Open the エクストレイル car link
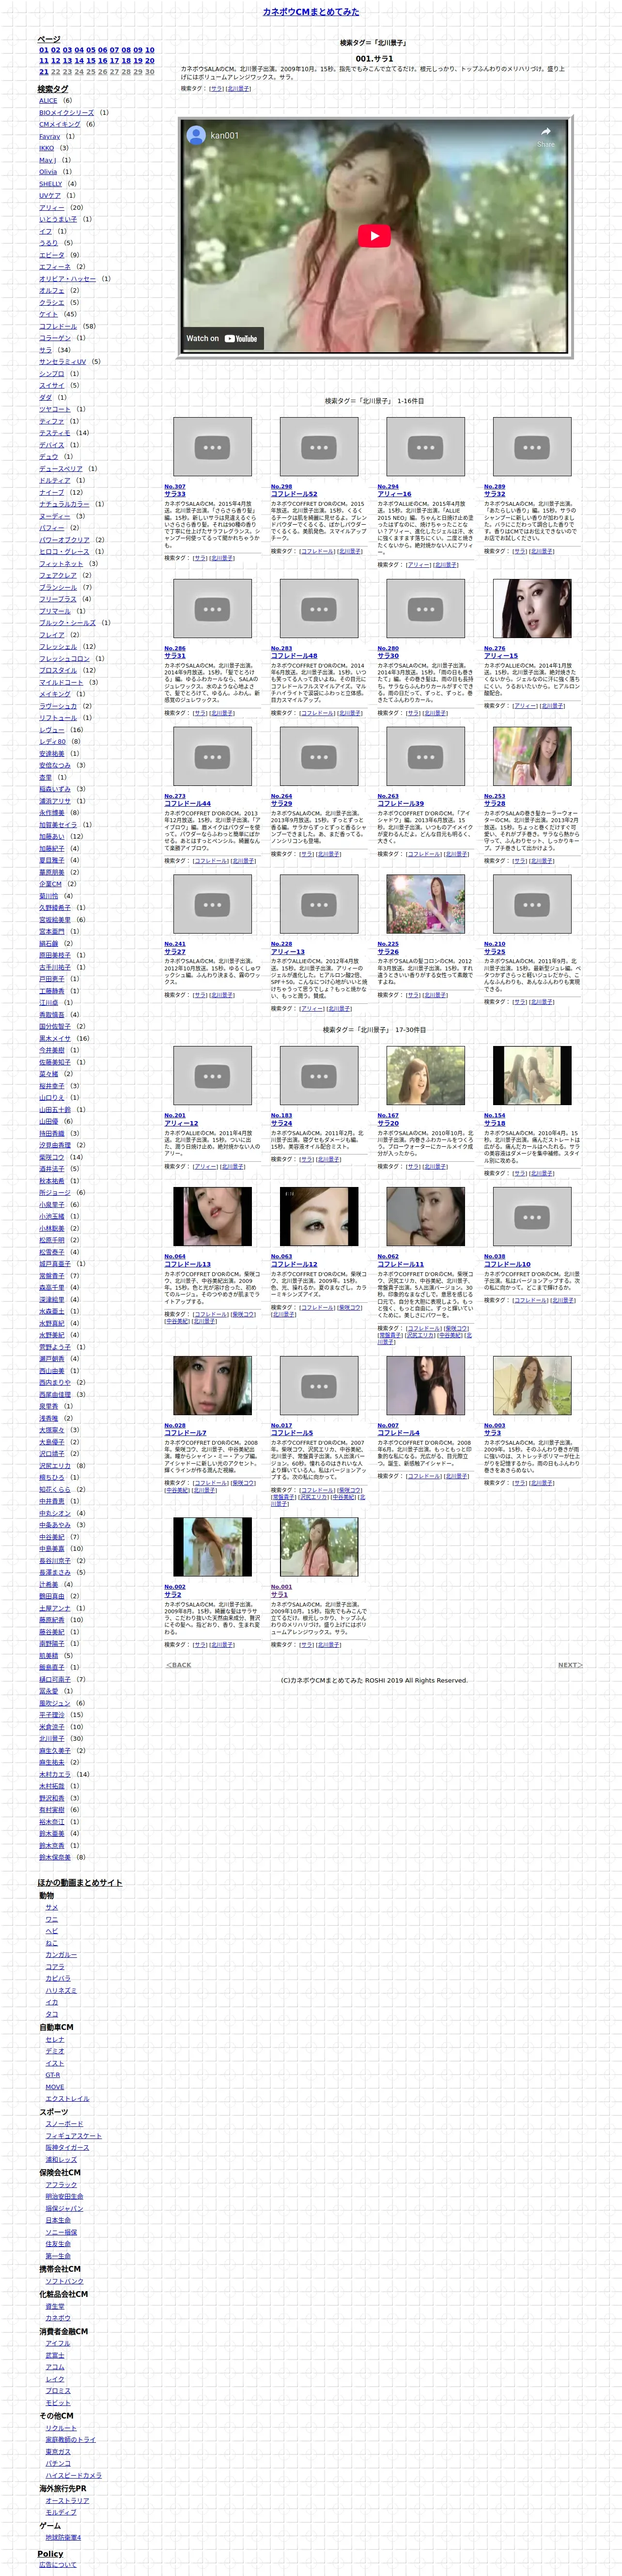The image size is (622, 2576). (68, 2099)
